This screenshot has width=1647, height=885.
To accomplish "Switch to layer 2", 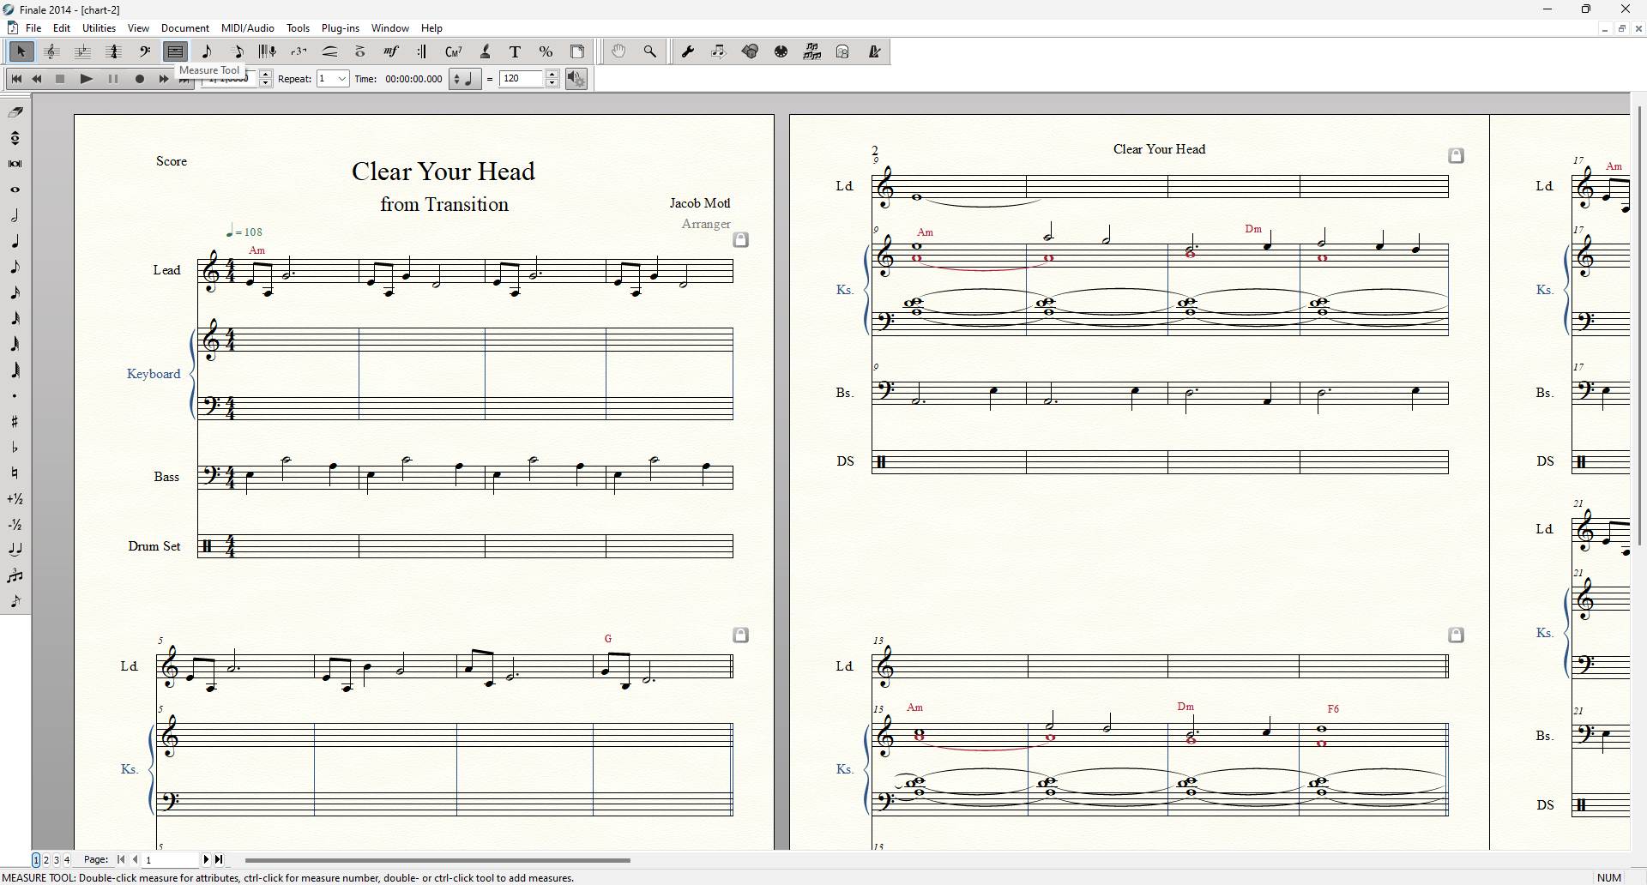I will tap(46, 860).
